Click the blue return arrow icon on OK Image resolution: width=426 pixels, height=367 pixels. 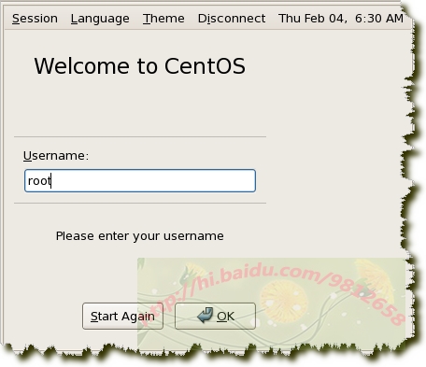[206, 315]
